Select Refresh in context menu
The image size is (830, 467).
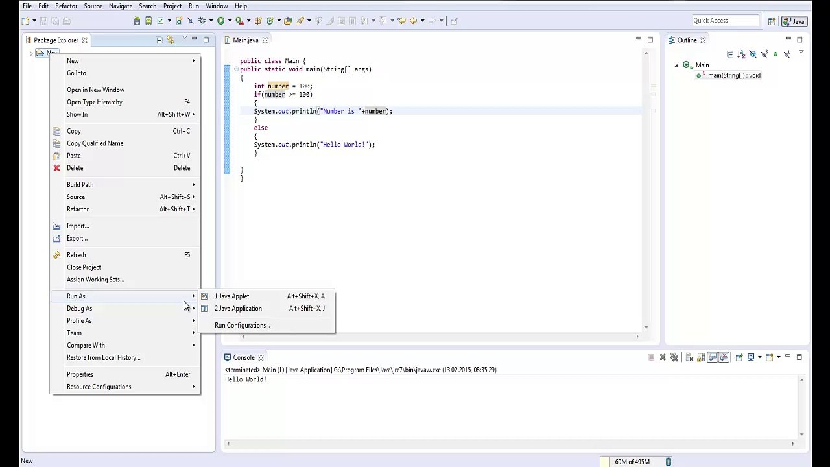coord(125,255)
